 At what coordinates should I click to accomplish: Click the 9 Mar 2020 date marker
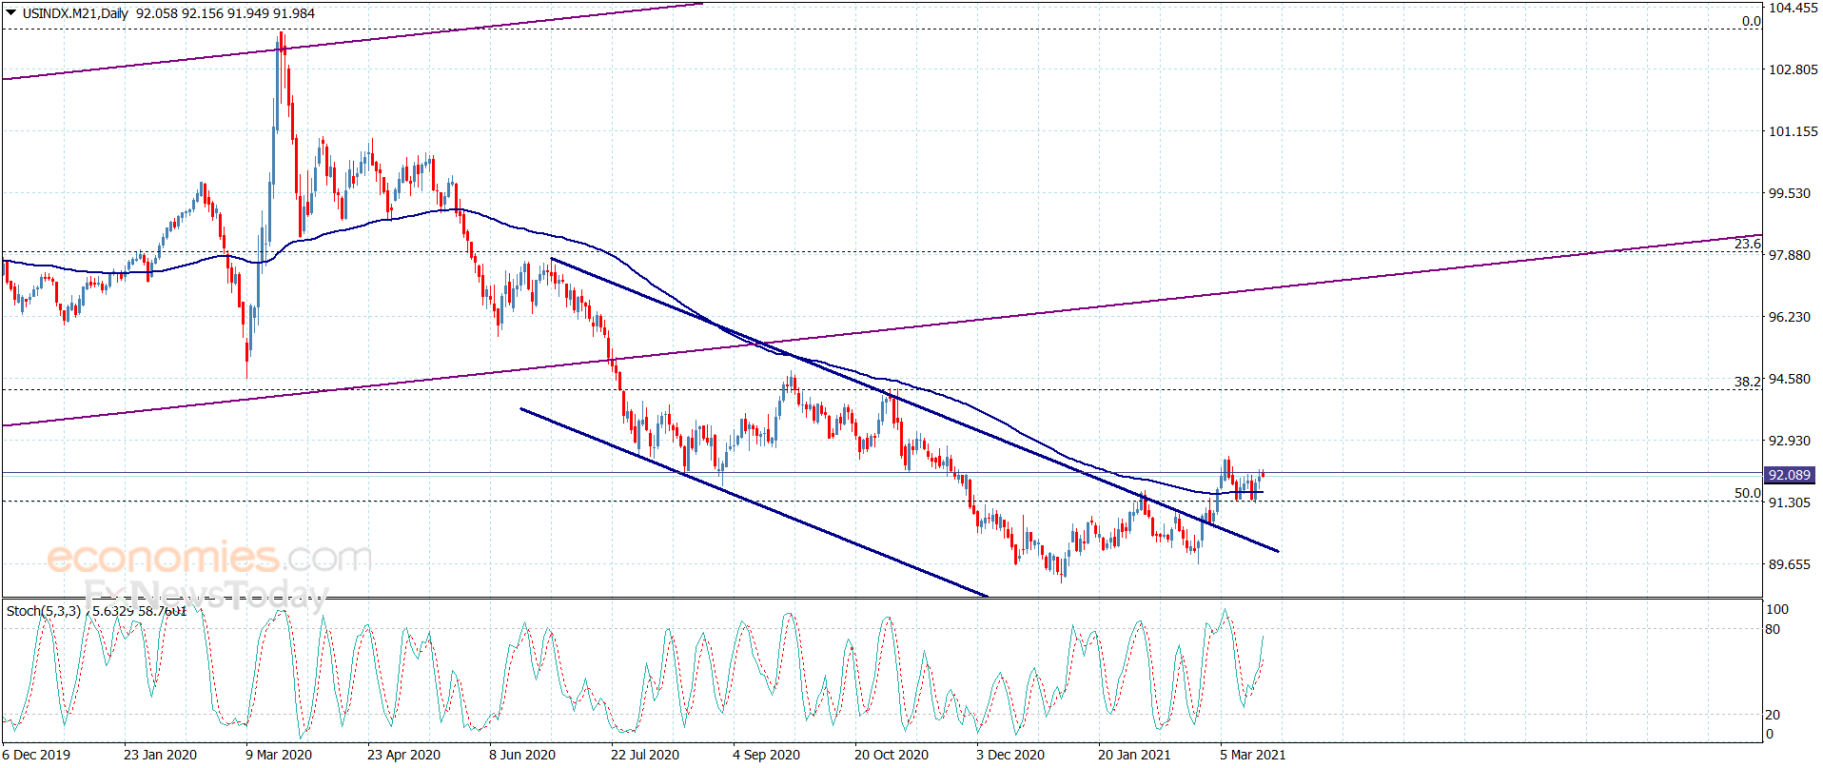click(279, 755)
